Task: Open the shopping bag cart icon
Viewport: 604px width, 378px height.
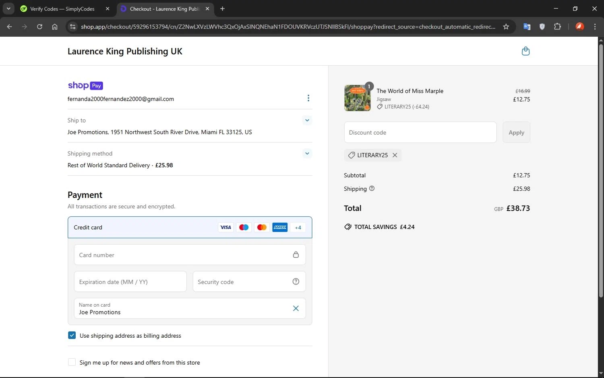Action: (525, 51)
